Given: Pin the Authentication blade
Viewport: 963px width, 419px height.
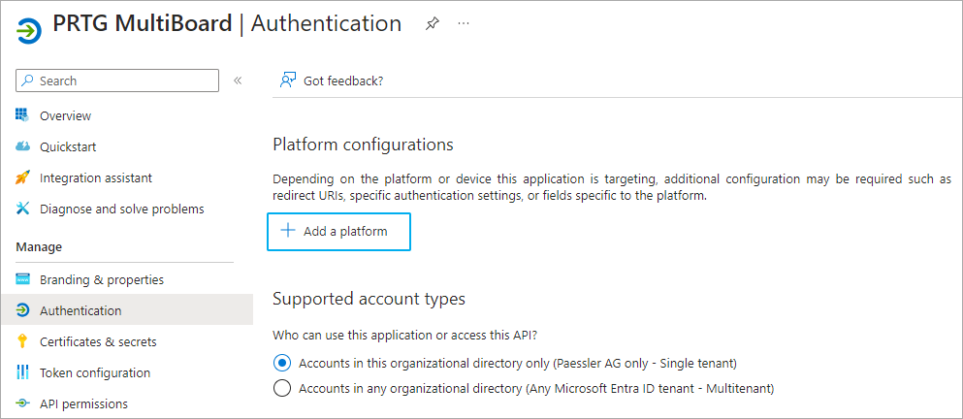Looking at the screenshot, I should 433,24.
